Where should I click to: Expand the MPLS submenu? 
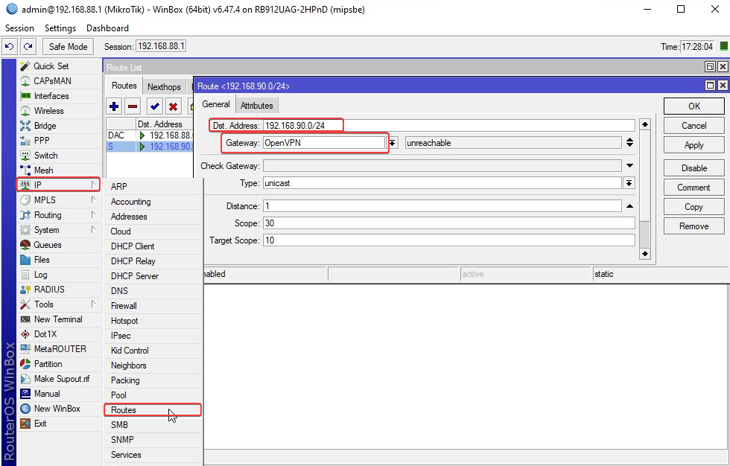[x=59, y=200]
